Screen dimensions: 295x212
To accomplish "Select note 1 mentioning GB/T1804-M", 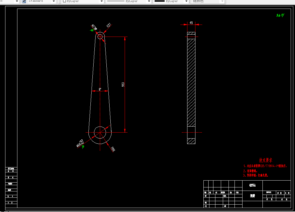I will (265, 166).
